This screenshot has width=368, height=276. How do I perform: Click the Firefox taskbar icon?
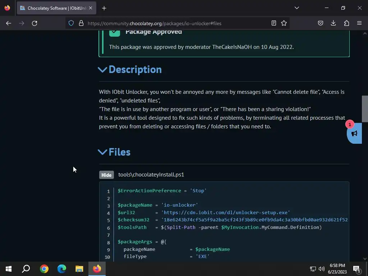coord(97,269)
